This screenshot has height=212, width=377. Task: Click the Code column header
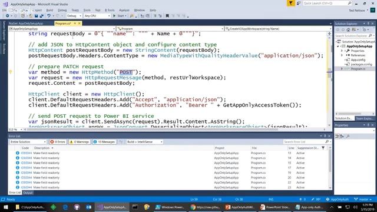pos(25,148)
